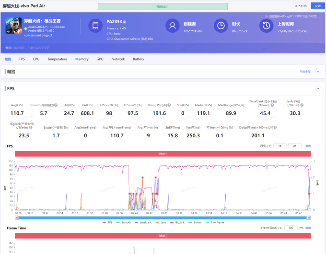Switch to the overview tab

point(8,59)
